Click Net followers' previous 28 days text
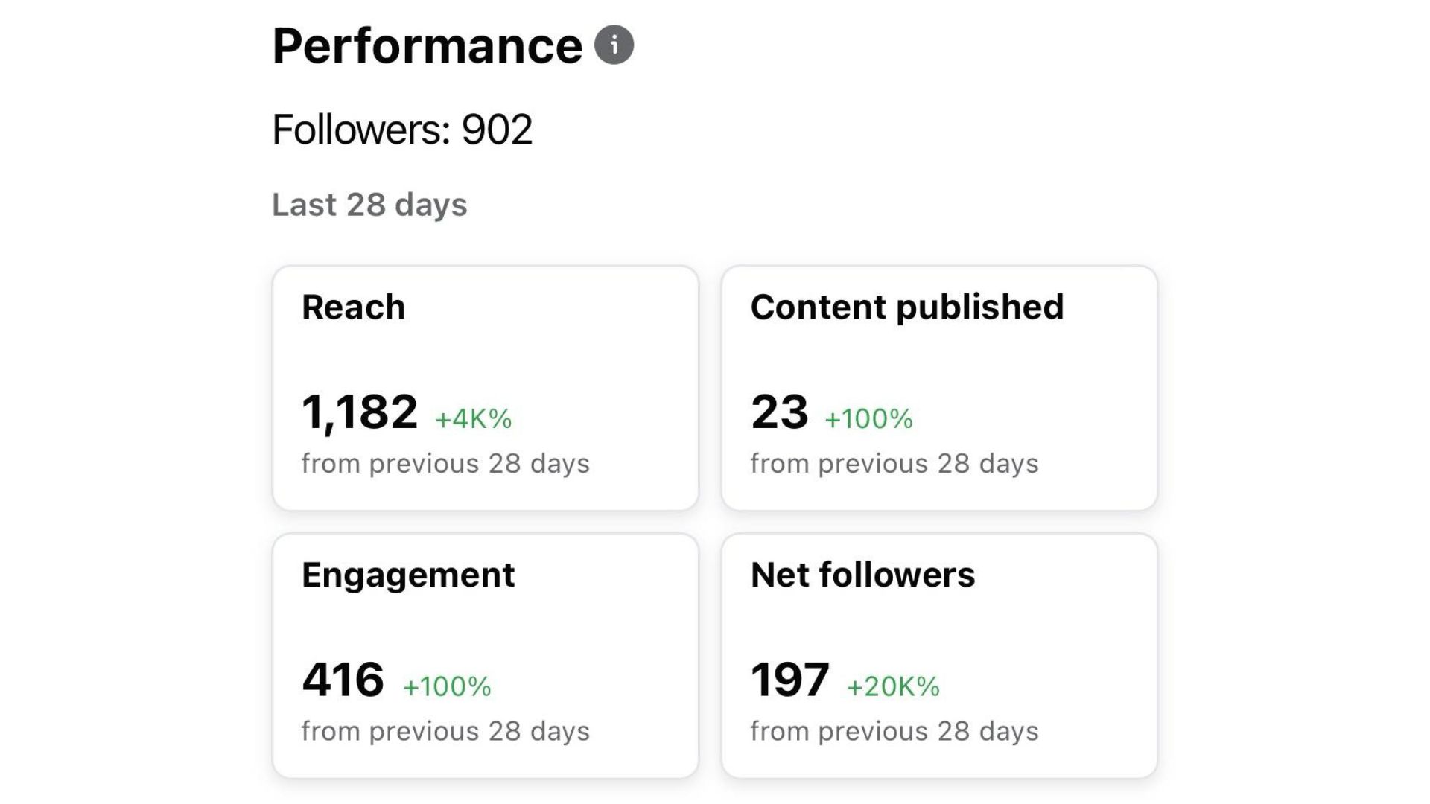1430x804 pixels. 894,732
